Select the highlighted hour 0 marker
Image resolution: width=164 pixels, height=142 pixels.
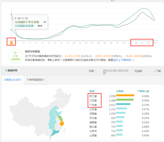(11, 43)
